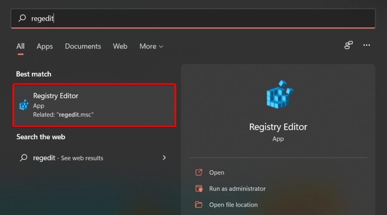Choose Open file location

click(233, 205)
